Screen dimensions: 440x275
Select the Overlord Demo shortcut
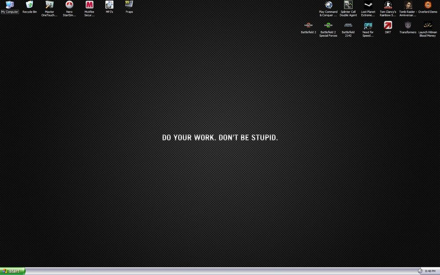tap(428, 5)
